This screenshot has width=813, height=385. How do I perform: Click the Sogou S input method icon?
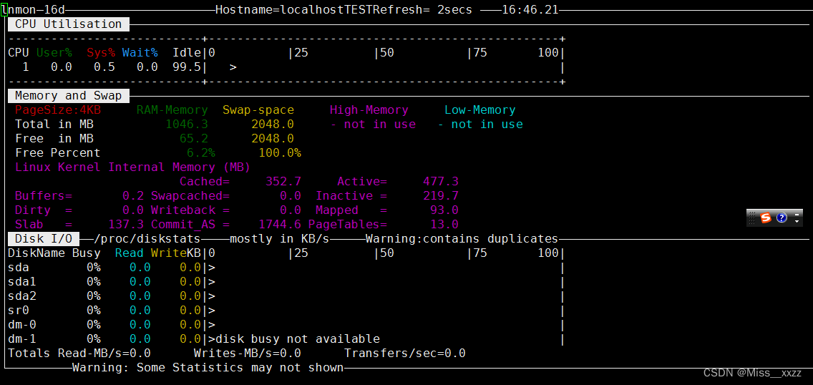[x=766, y=218]
